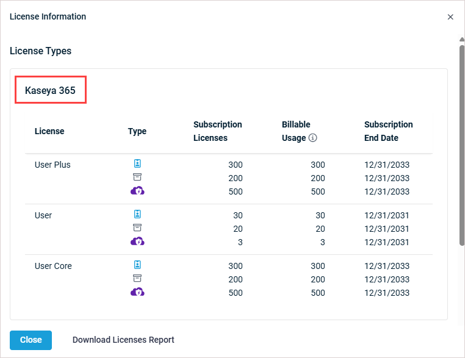465x358 pixels.
Task: Click the User Plus badge type icon
Action: click(x=137, y=164)
